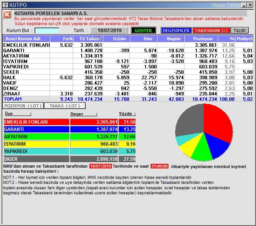The height and width of the screenshot is (226, 256).
Task: Click the TOPLAM total row label
Action: tap(13, 99)
